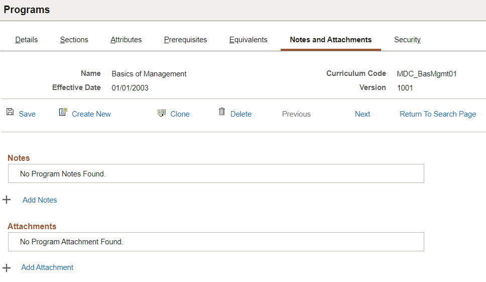
Task: Go to the Attributes tab
Action: click(x=126, y=40)
